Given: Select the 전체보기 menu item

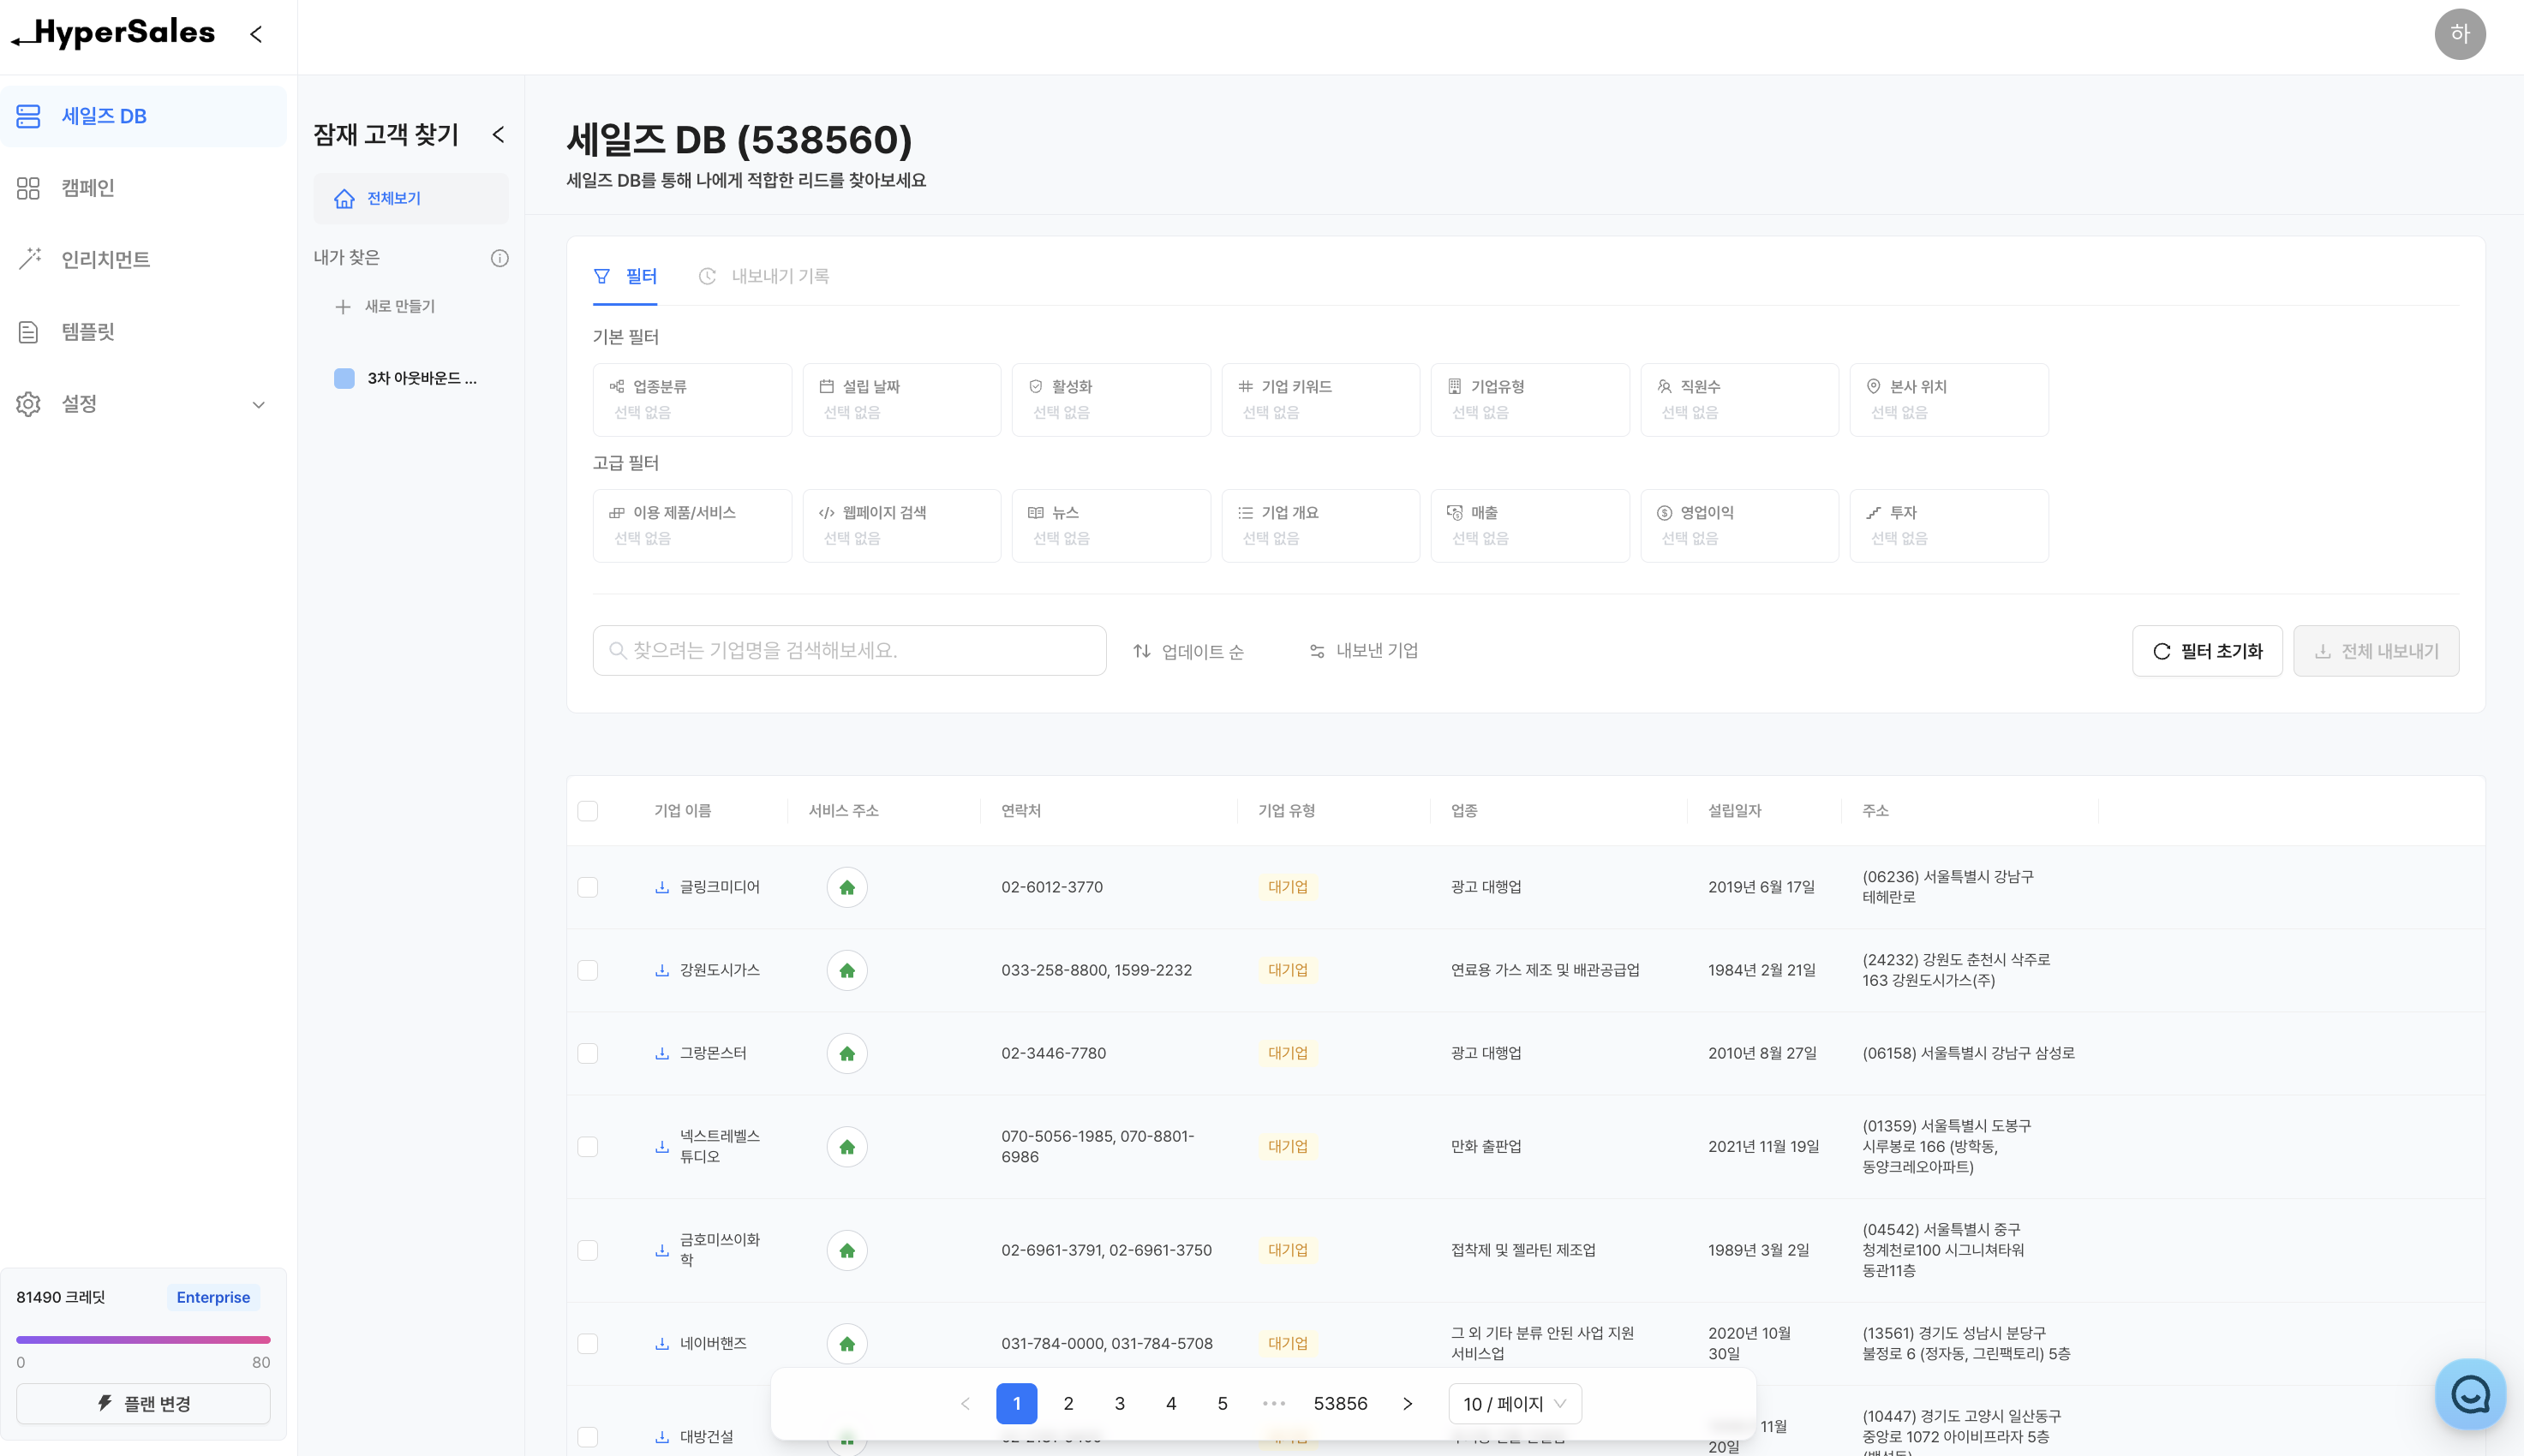Looking at the screenshot, I should (393, 198).
